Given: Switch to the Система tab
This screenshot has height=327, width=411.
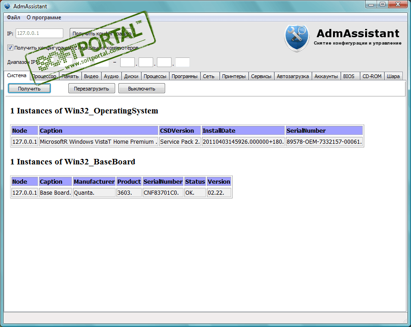Looking at the screenshot, I should 17,76.
